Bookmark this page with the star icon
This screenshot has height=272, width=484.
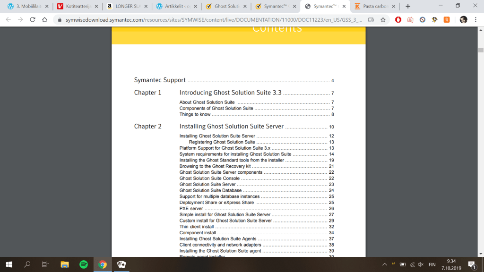point(383,20)
